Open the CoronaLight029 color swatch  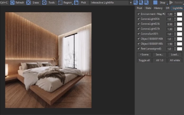pyautogui.click(x=180, y=29)
